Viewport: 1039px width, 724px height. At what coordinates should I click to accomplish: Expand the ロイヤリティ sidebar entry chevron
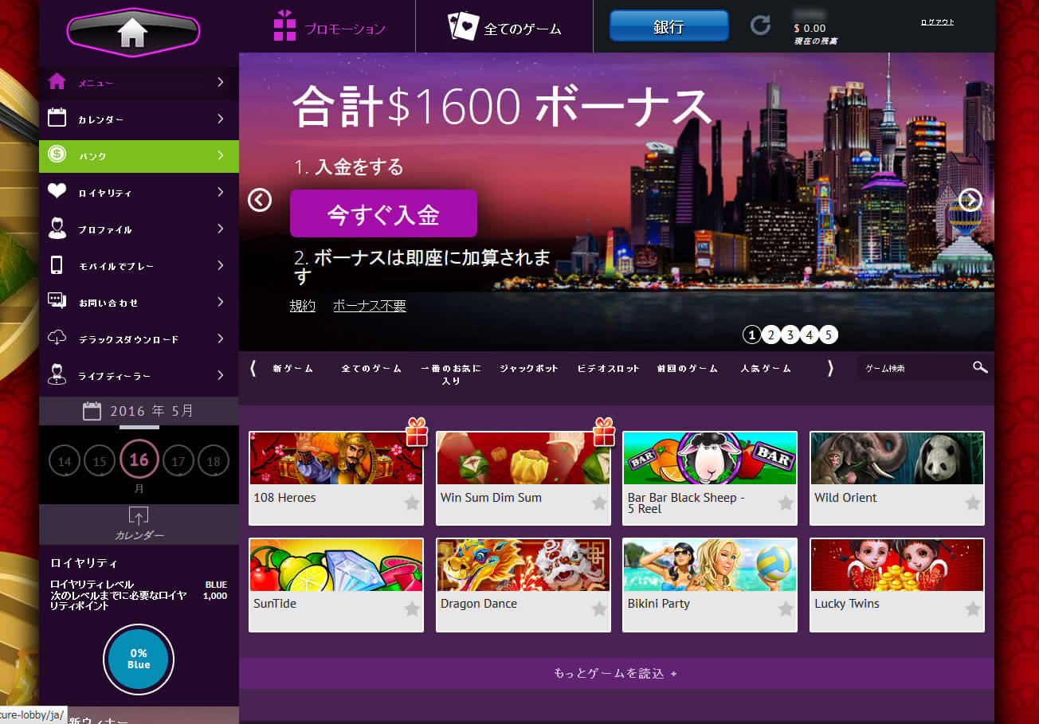click(x=220, y=192)
